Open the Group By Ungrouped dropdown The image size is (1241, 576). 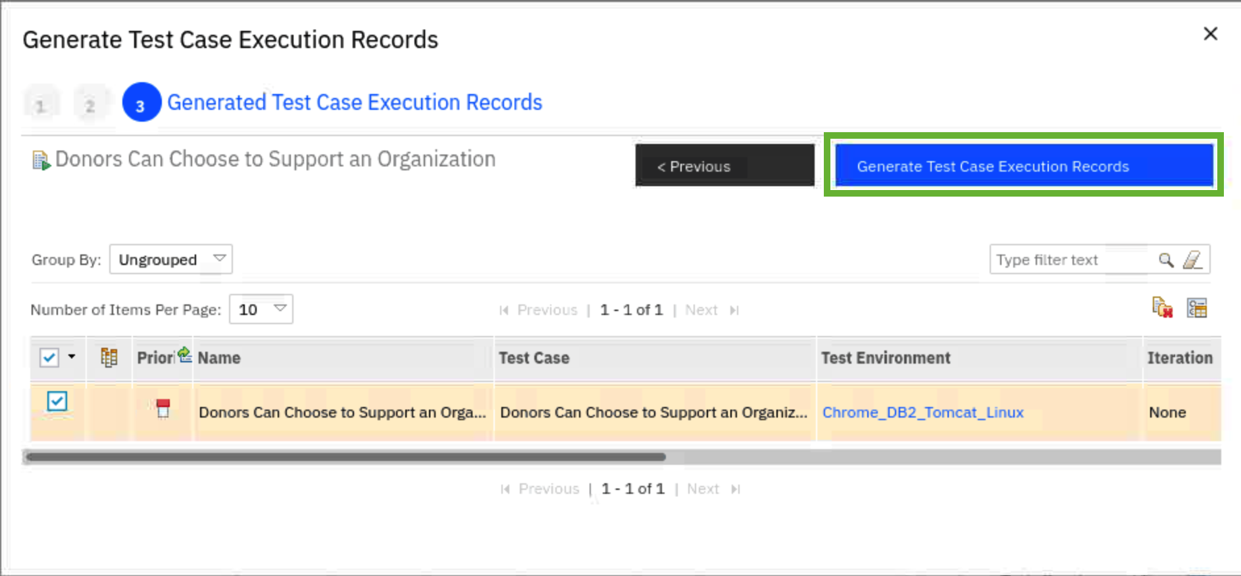171,260
